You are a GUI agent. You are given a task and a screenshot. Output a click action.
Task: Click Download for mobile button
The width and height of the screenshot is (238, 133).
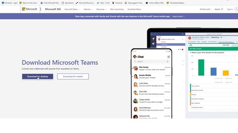point(73,76)
